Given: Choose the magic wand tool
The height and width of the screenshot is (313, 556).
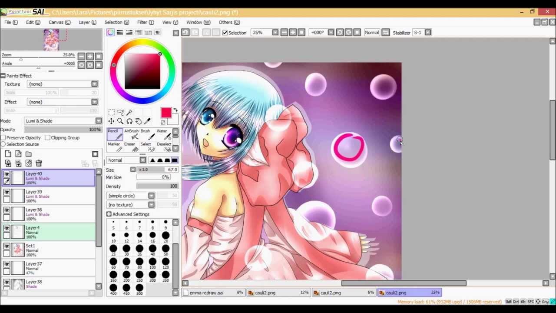Looking at the screenshot, I should (x=129, y=113).
